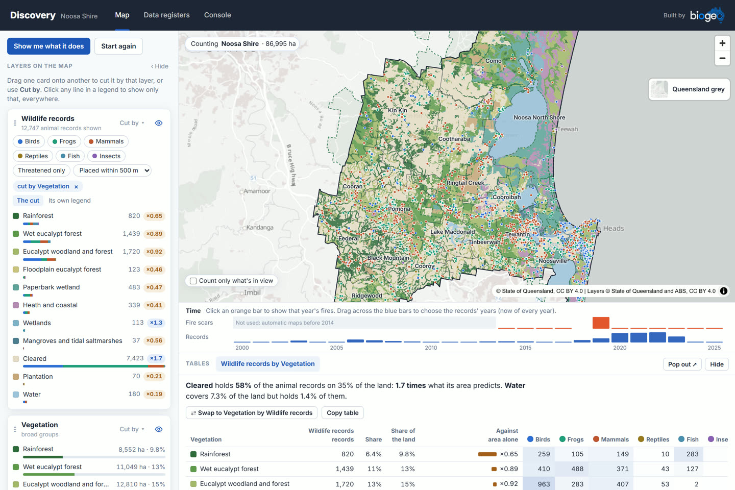Image resolution: width=735 pixels, height=490 pixels.
Task: Open the Console tab
Action: [x=217, y=15]
